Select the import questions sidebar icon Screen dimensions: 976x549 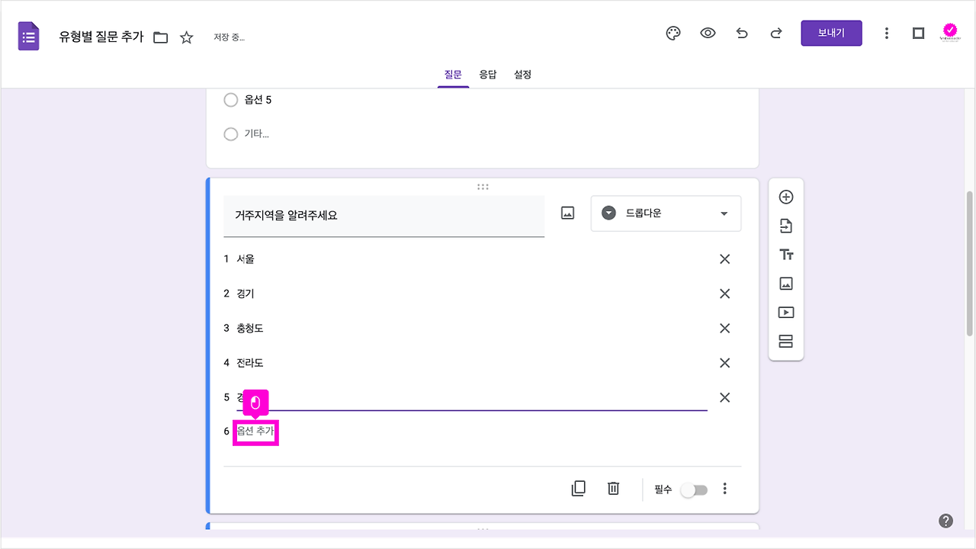tap(785, 225)
